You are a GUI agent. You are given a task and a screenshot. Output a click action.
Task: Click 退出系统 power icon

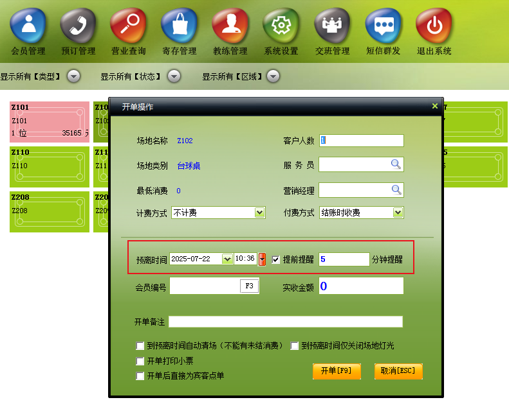pos(434,26)
